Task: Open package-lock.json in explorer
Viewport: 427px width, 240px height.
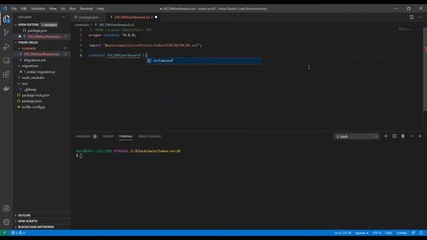Action: pos(35,95)
